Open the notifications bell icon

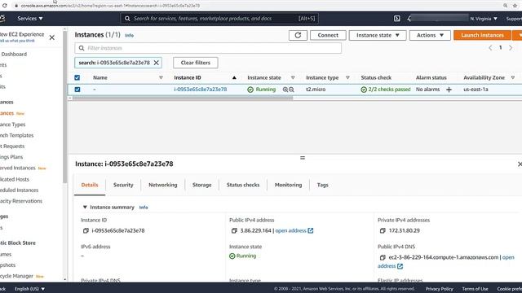point(409,19)
